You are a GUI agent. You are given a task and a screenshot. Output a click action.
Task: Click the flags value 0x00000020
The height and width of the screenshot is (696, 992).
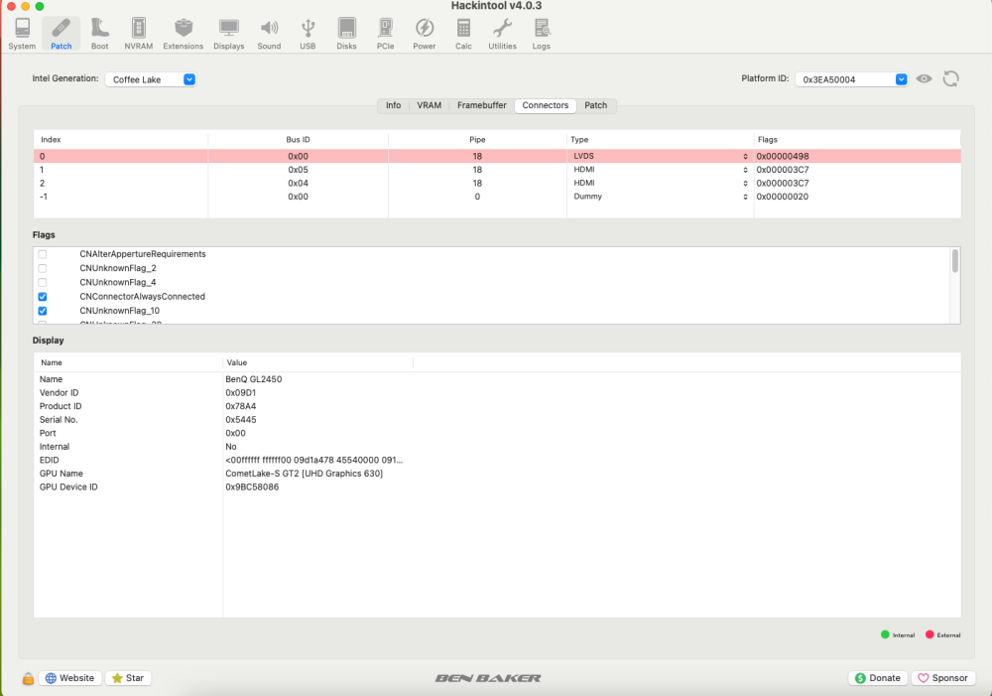click(x=782, y=197)
